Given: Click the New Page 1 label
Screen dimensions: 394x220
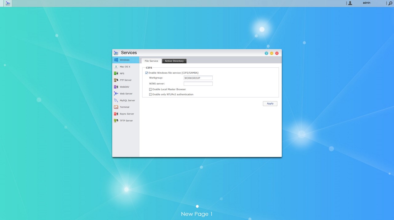Looking at the screenshot, I should (x=197, y=214).
